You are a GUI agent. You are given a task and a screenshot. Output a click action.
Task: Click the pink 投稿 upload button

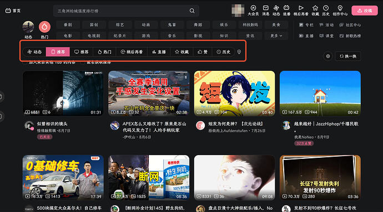[365, 11]
